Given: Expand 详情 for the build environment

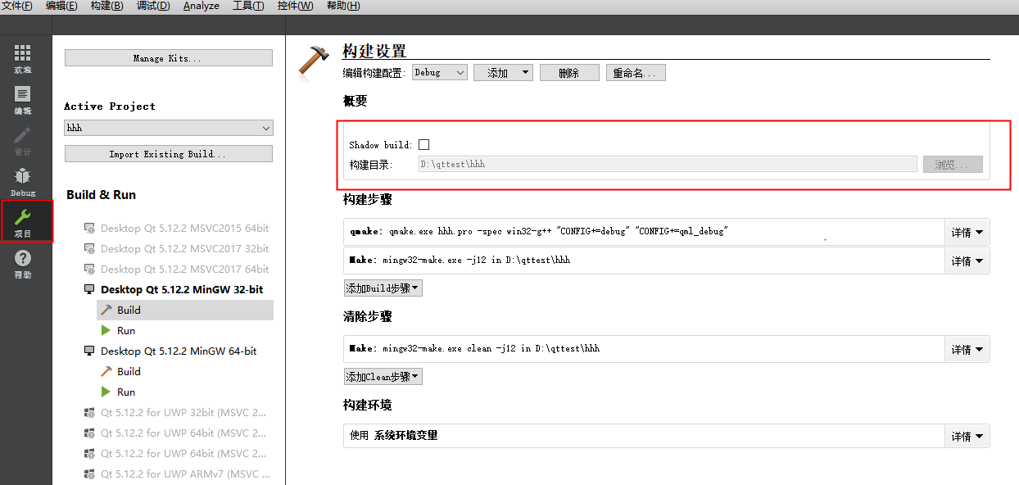Looking at the screenshot, I should coord(967,437).
